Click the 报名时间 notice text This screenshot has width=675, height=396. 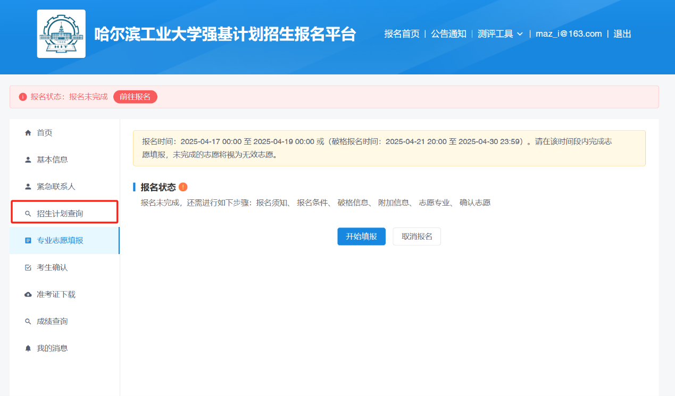coord(377,148)
